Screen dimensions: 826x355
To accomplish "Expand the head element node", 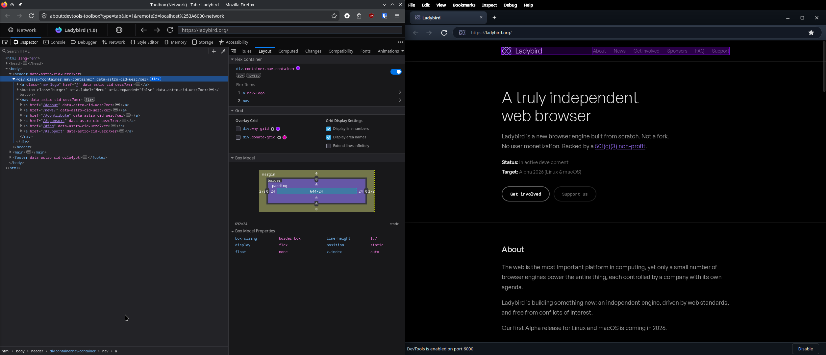I will [7, 63].
